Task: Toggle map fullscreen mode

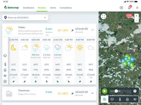Action: 104,16
